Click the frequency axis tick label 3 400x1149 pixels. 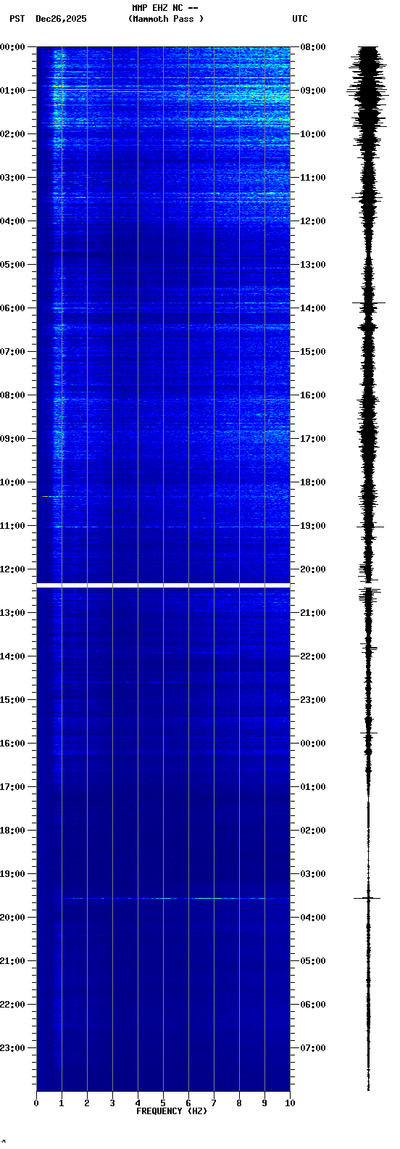coord(112,1103)
